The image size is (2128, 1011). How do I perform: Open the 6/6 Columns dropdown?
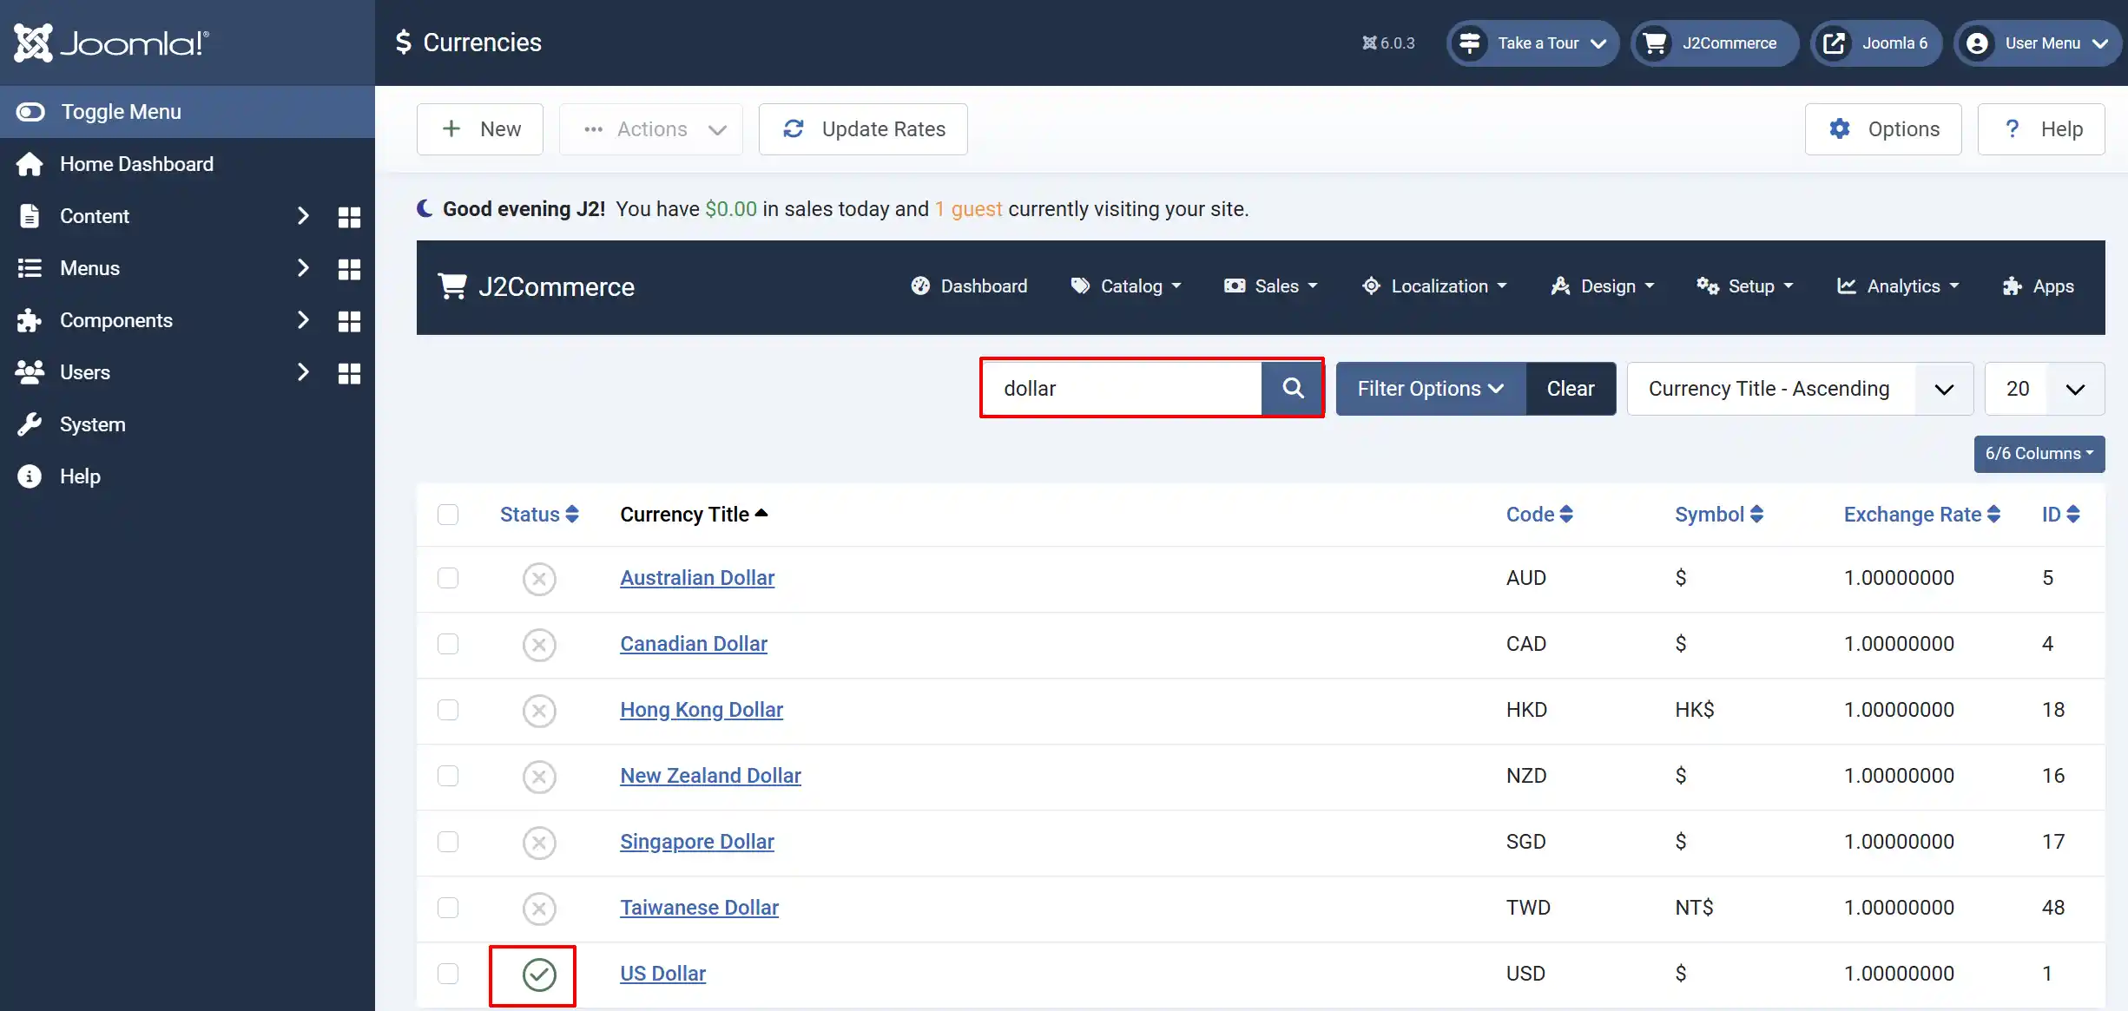(2039, 454)
